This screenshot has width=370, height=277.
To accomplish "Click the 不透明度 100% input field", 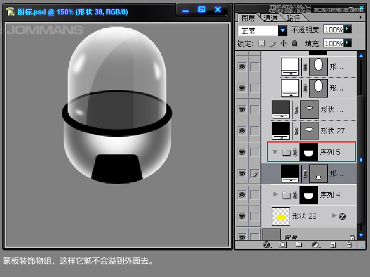I will click(334, 29).
